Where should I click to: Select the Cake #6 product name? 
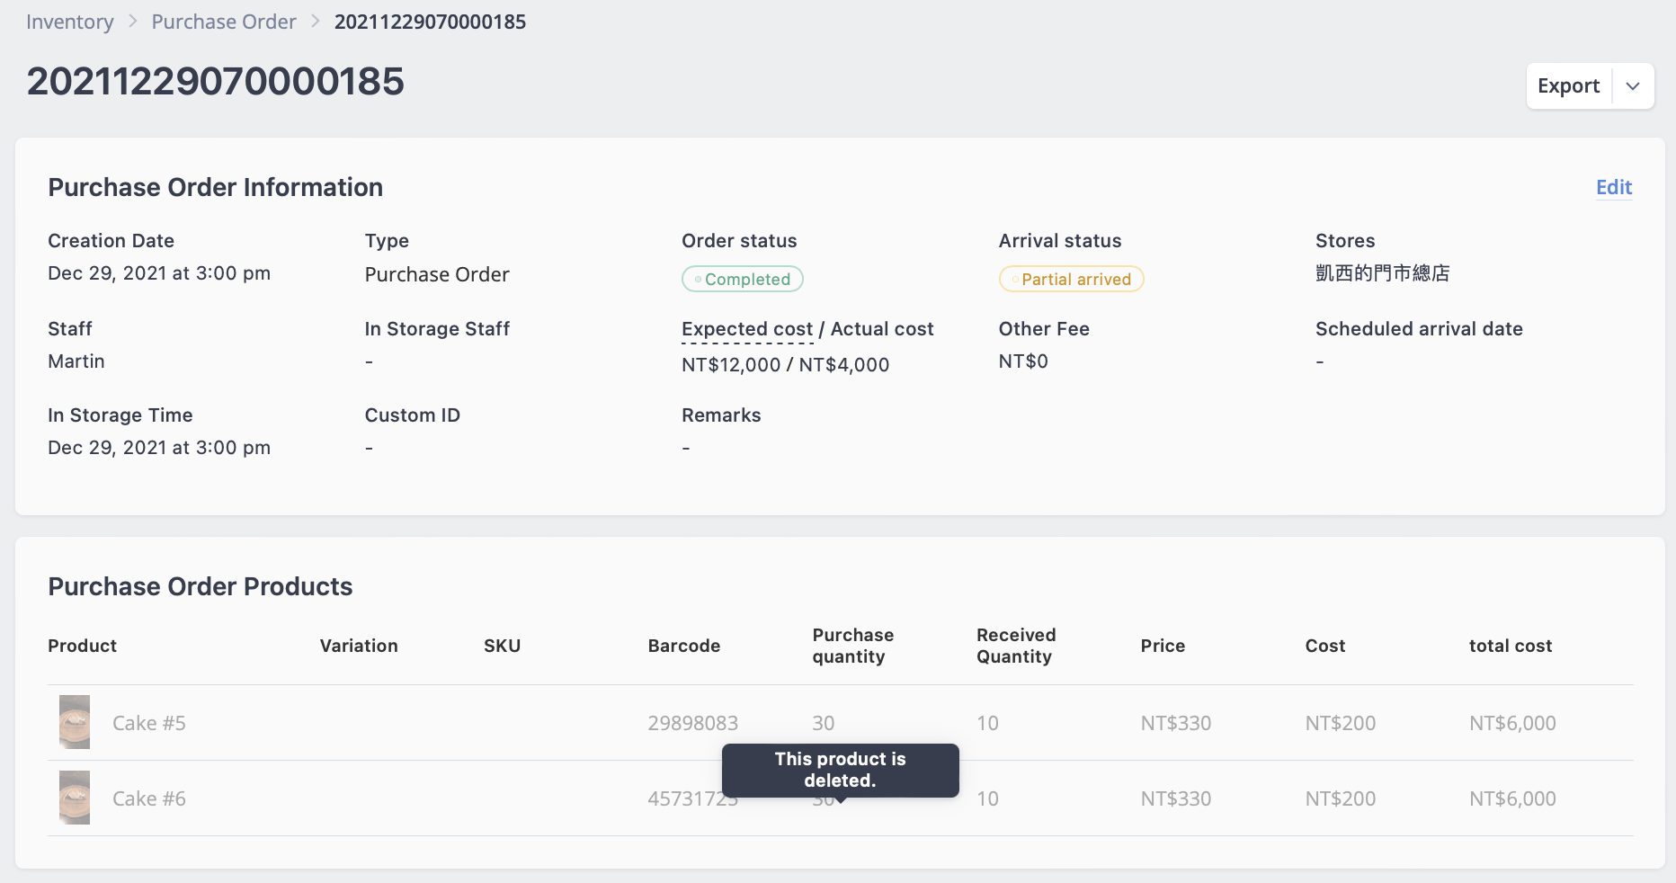click(x=149, y=798)
